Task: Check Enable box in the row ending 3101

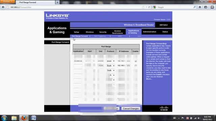Action: pyautogui.click(x=136, y=66)
